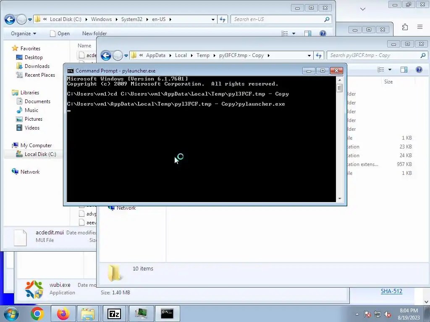This screenshot has width=430, height=322.
Task: Show hidden system tray icons
Action: point(357,314)
